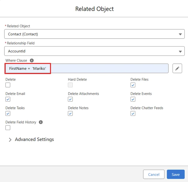Click inside the Where Clause text field
Viewport: 188px width, 182px height.
(x=107, y=68)
